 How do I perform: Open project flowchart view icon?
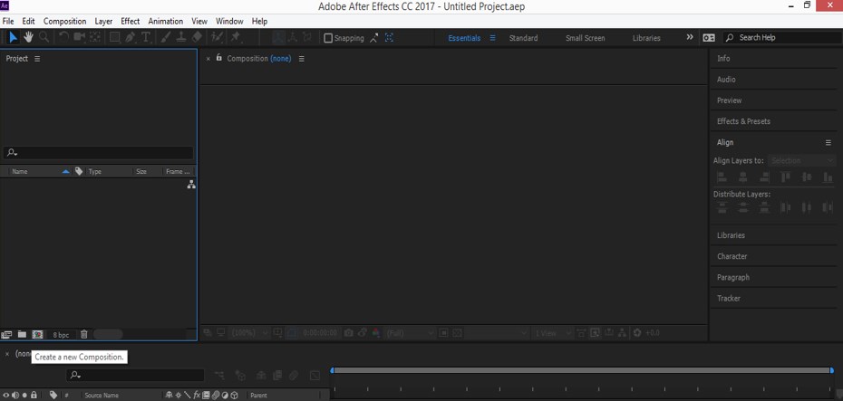(191, 185)
